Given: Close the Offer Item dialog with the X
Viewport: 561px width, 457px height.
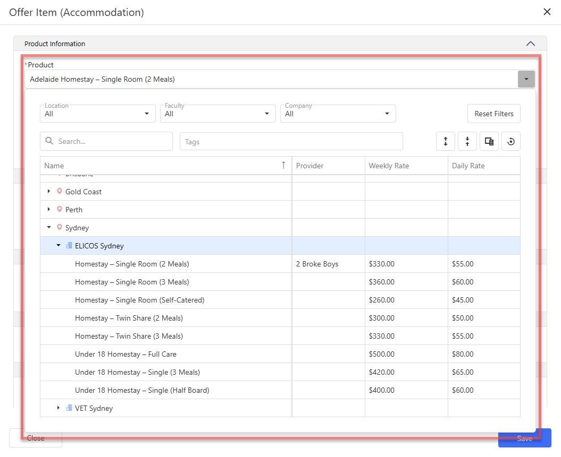Looking at the screenshot, I should pyautogui.click(x=547, y=12).
